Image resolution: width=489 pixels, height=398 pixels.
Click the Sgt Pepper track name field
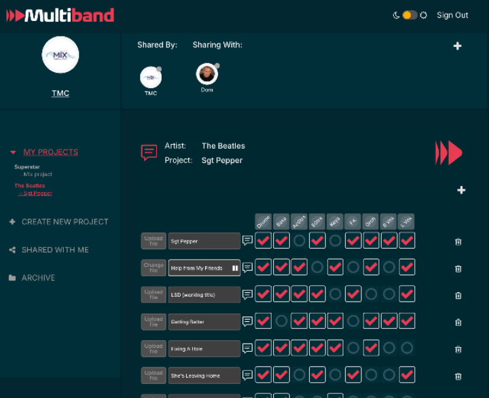point(204,241)
